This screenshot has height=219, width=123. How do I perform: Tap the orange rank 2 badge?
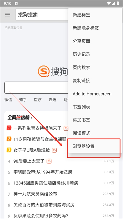click(9, 139)
